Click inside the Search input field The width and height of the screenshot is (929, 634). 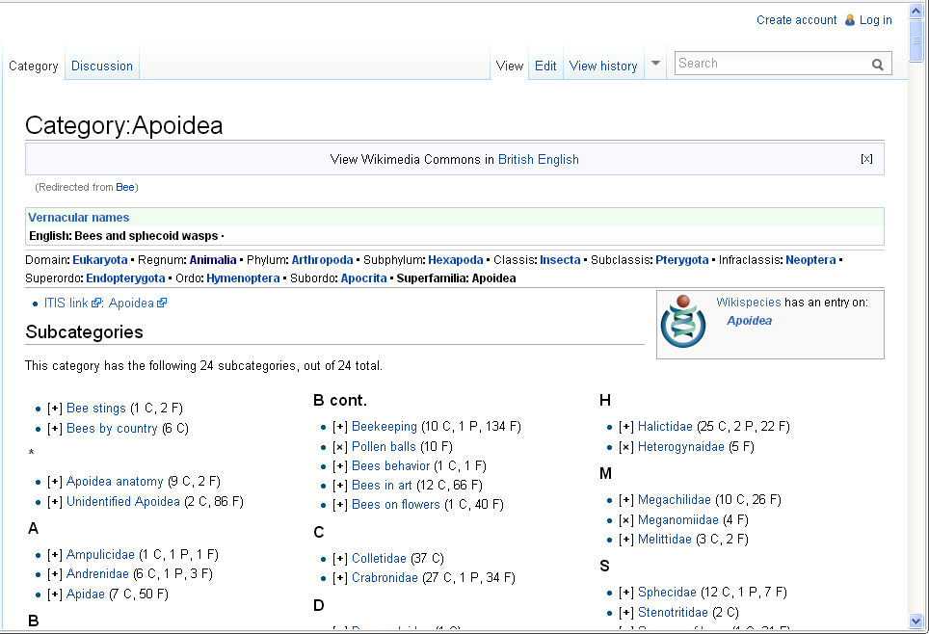(x=771, y=64)
